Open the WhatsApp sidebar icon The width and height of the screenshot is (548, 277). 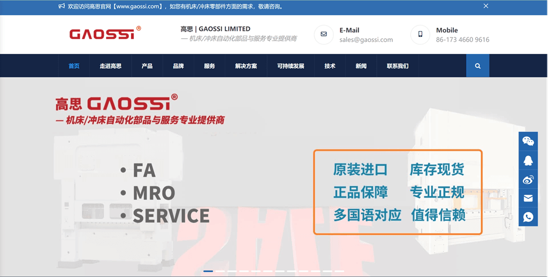pyautogui.click(x=528, y=217)
